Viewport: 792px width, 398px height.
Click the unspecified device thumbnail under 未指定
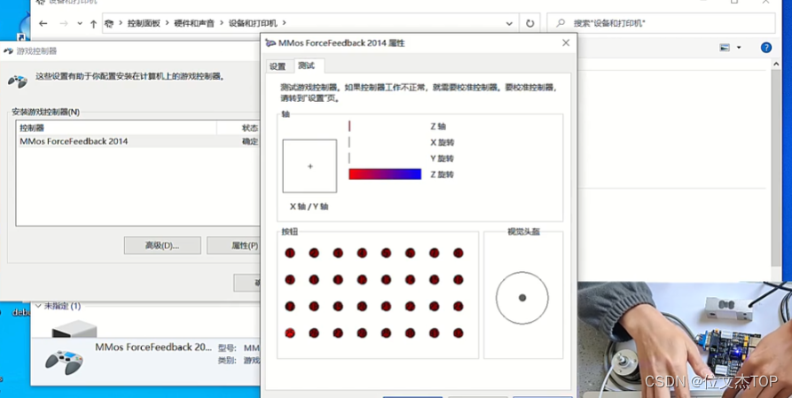click(74, 329)
